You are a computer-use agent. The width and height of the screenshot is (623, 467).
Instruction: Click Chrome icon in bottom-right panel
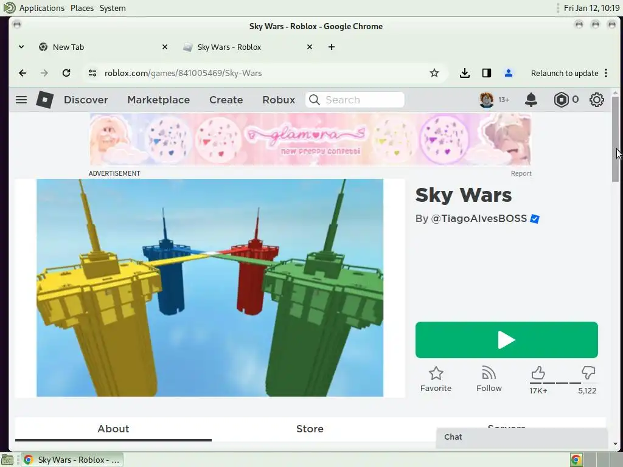(x=576, y=460)
